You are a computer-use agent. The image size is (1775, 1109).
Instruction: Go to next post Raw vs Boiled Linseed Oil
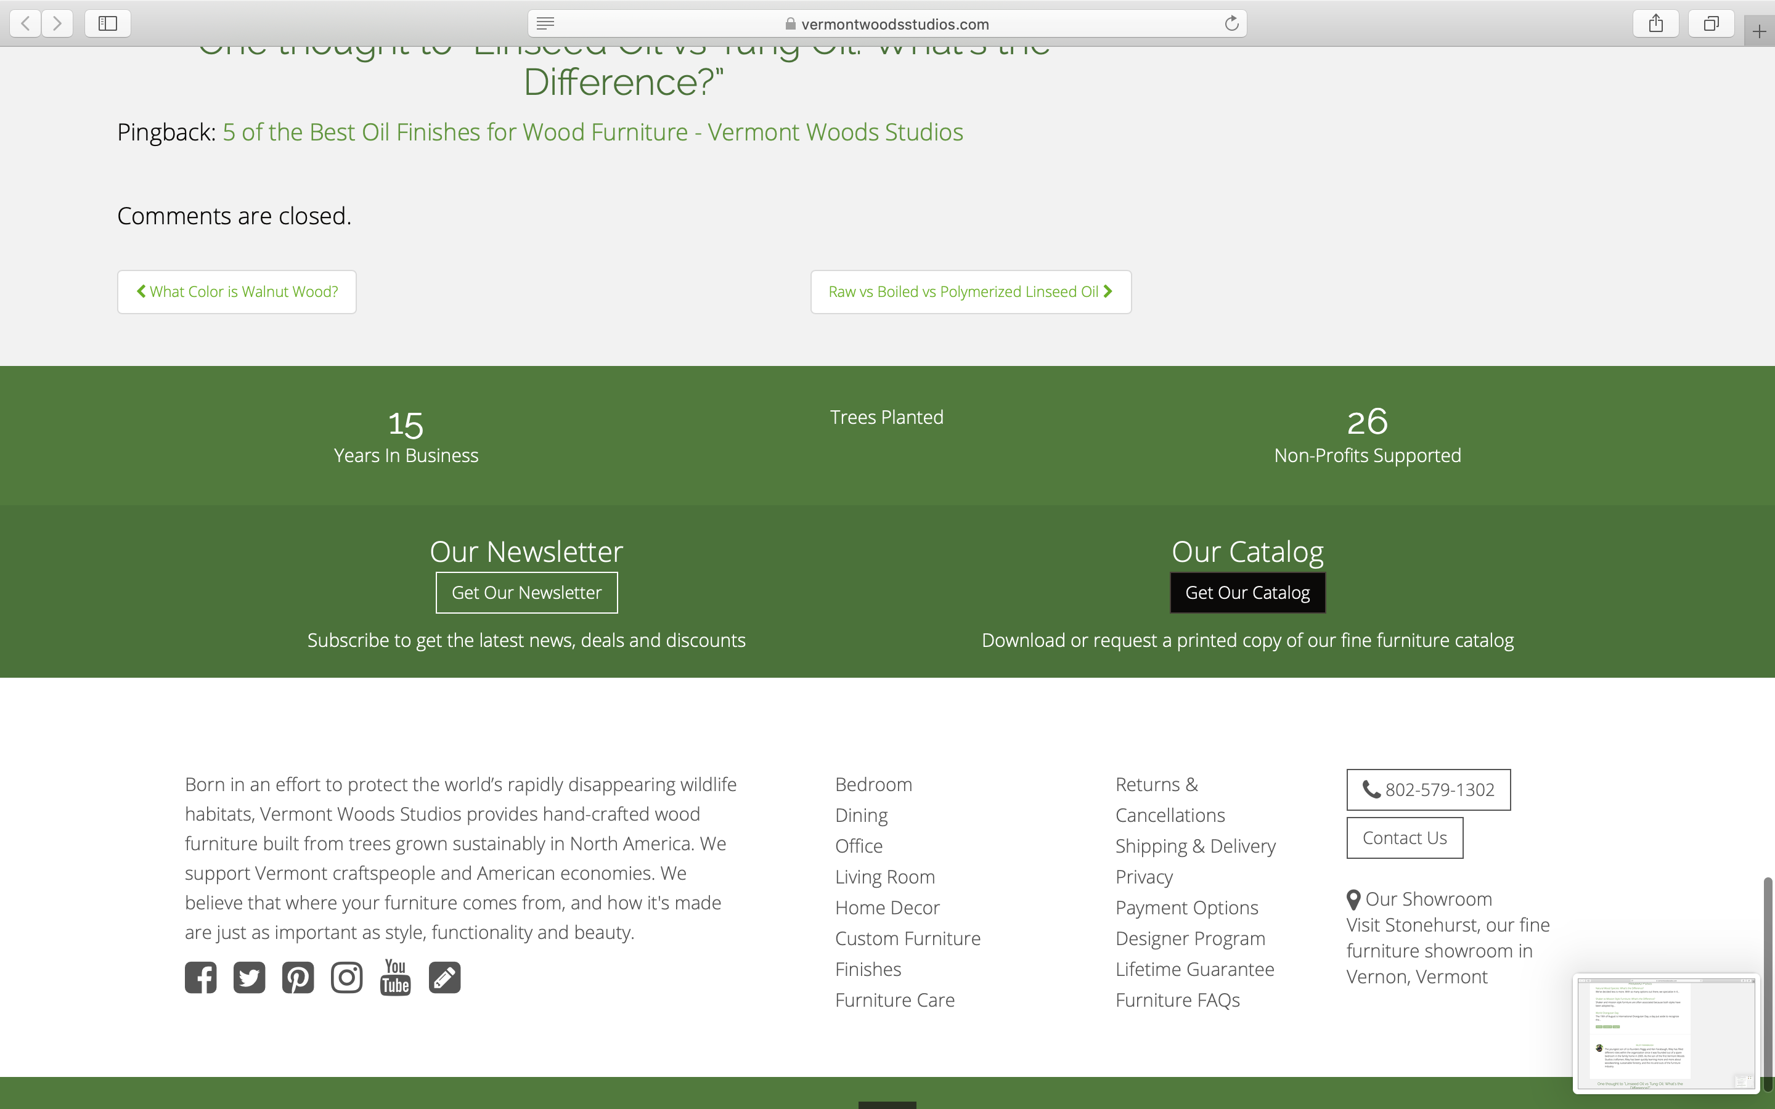click(970, 292)
